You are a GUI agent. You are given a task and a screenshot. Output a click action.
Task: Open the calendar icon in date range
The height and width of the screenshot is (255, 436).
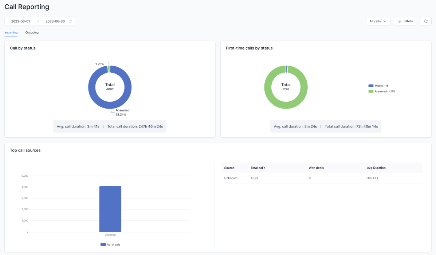tap(70, 21)
